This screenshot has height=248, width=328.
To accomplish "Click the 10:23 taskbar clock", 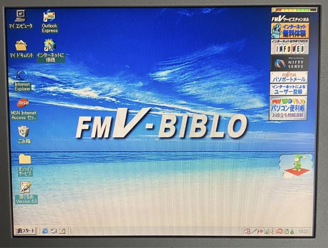I will tap(303, 231).
